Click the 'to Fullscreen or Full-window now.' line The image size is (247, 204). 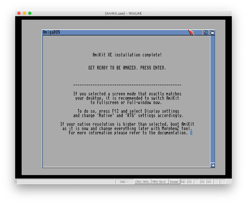(126, 103)
